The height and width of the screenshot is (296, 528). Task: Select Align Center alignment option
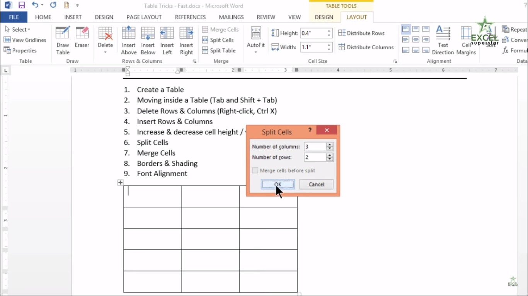(416, 39)
